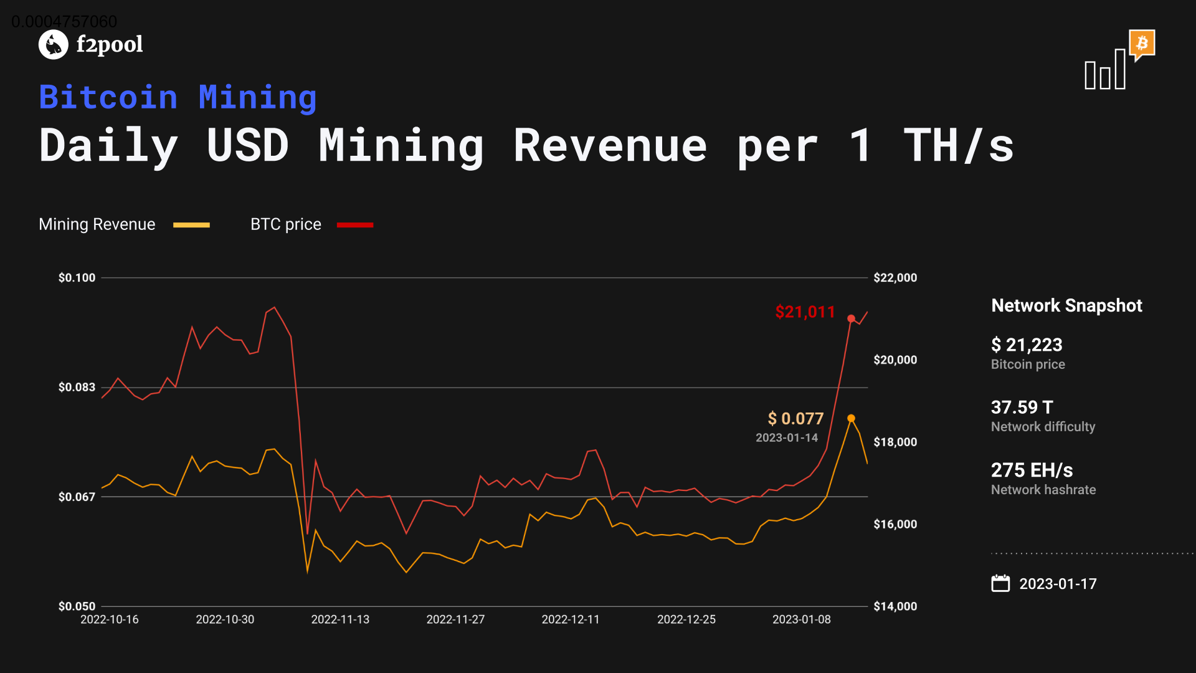This screenshot has height=673, width=1196.
Task: Click the $18,000 right axis label
Action: (895, 442)
